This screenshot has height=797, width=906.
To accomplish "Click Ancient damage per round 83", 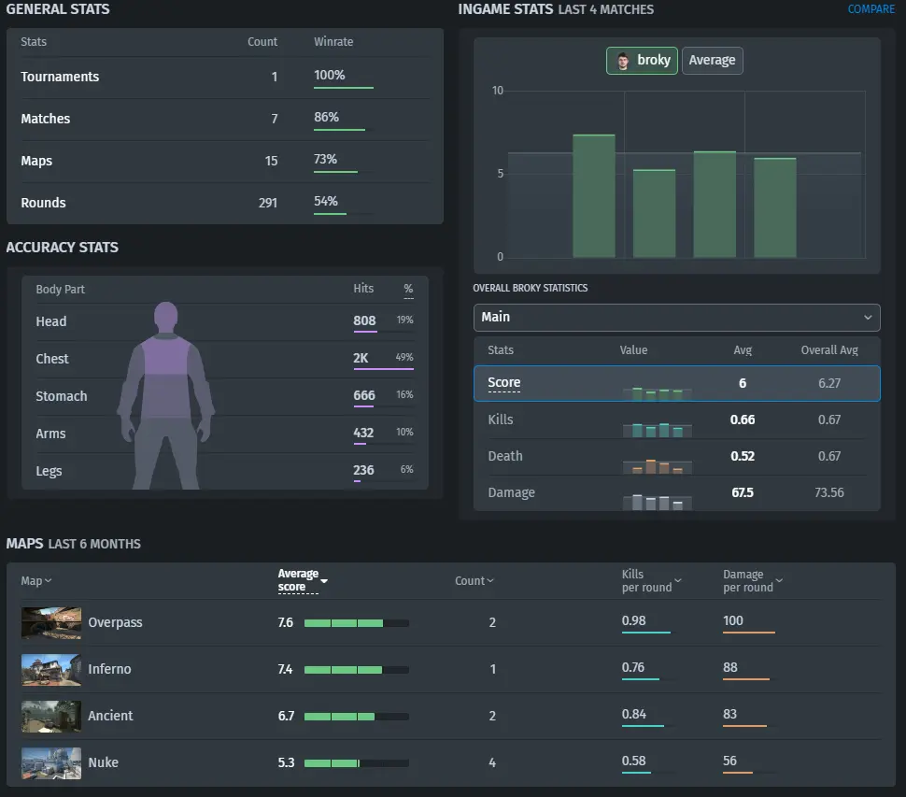I will [729, 715].
